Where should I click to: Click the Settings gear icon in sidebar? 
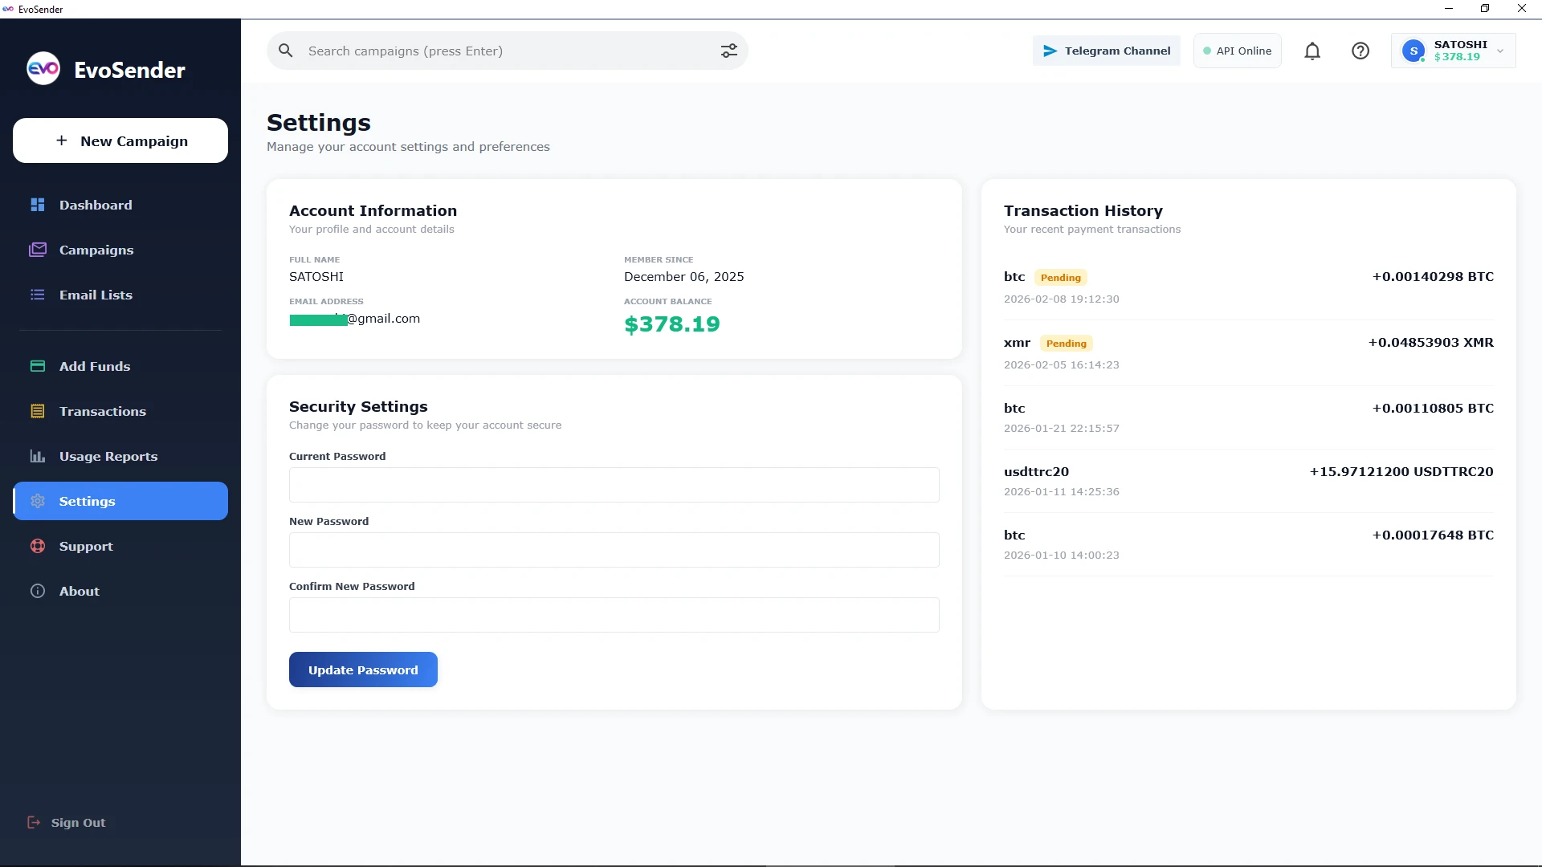pyautogui.click(x=38, y=501)
